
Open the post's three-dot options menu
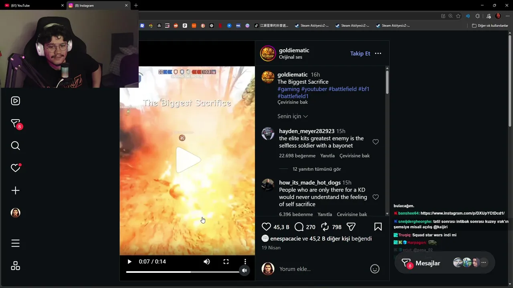pos(378,54)
